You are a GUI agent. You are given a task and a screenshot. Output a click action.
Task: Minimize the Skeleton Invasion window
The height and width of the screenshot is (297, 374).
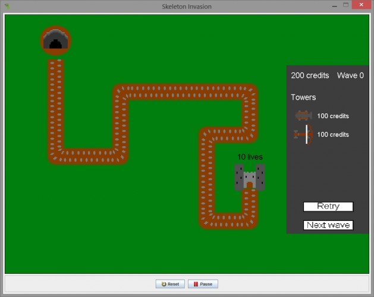click(x=334, y=5)
